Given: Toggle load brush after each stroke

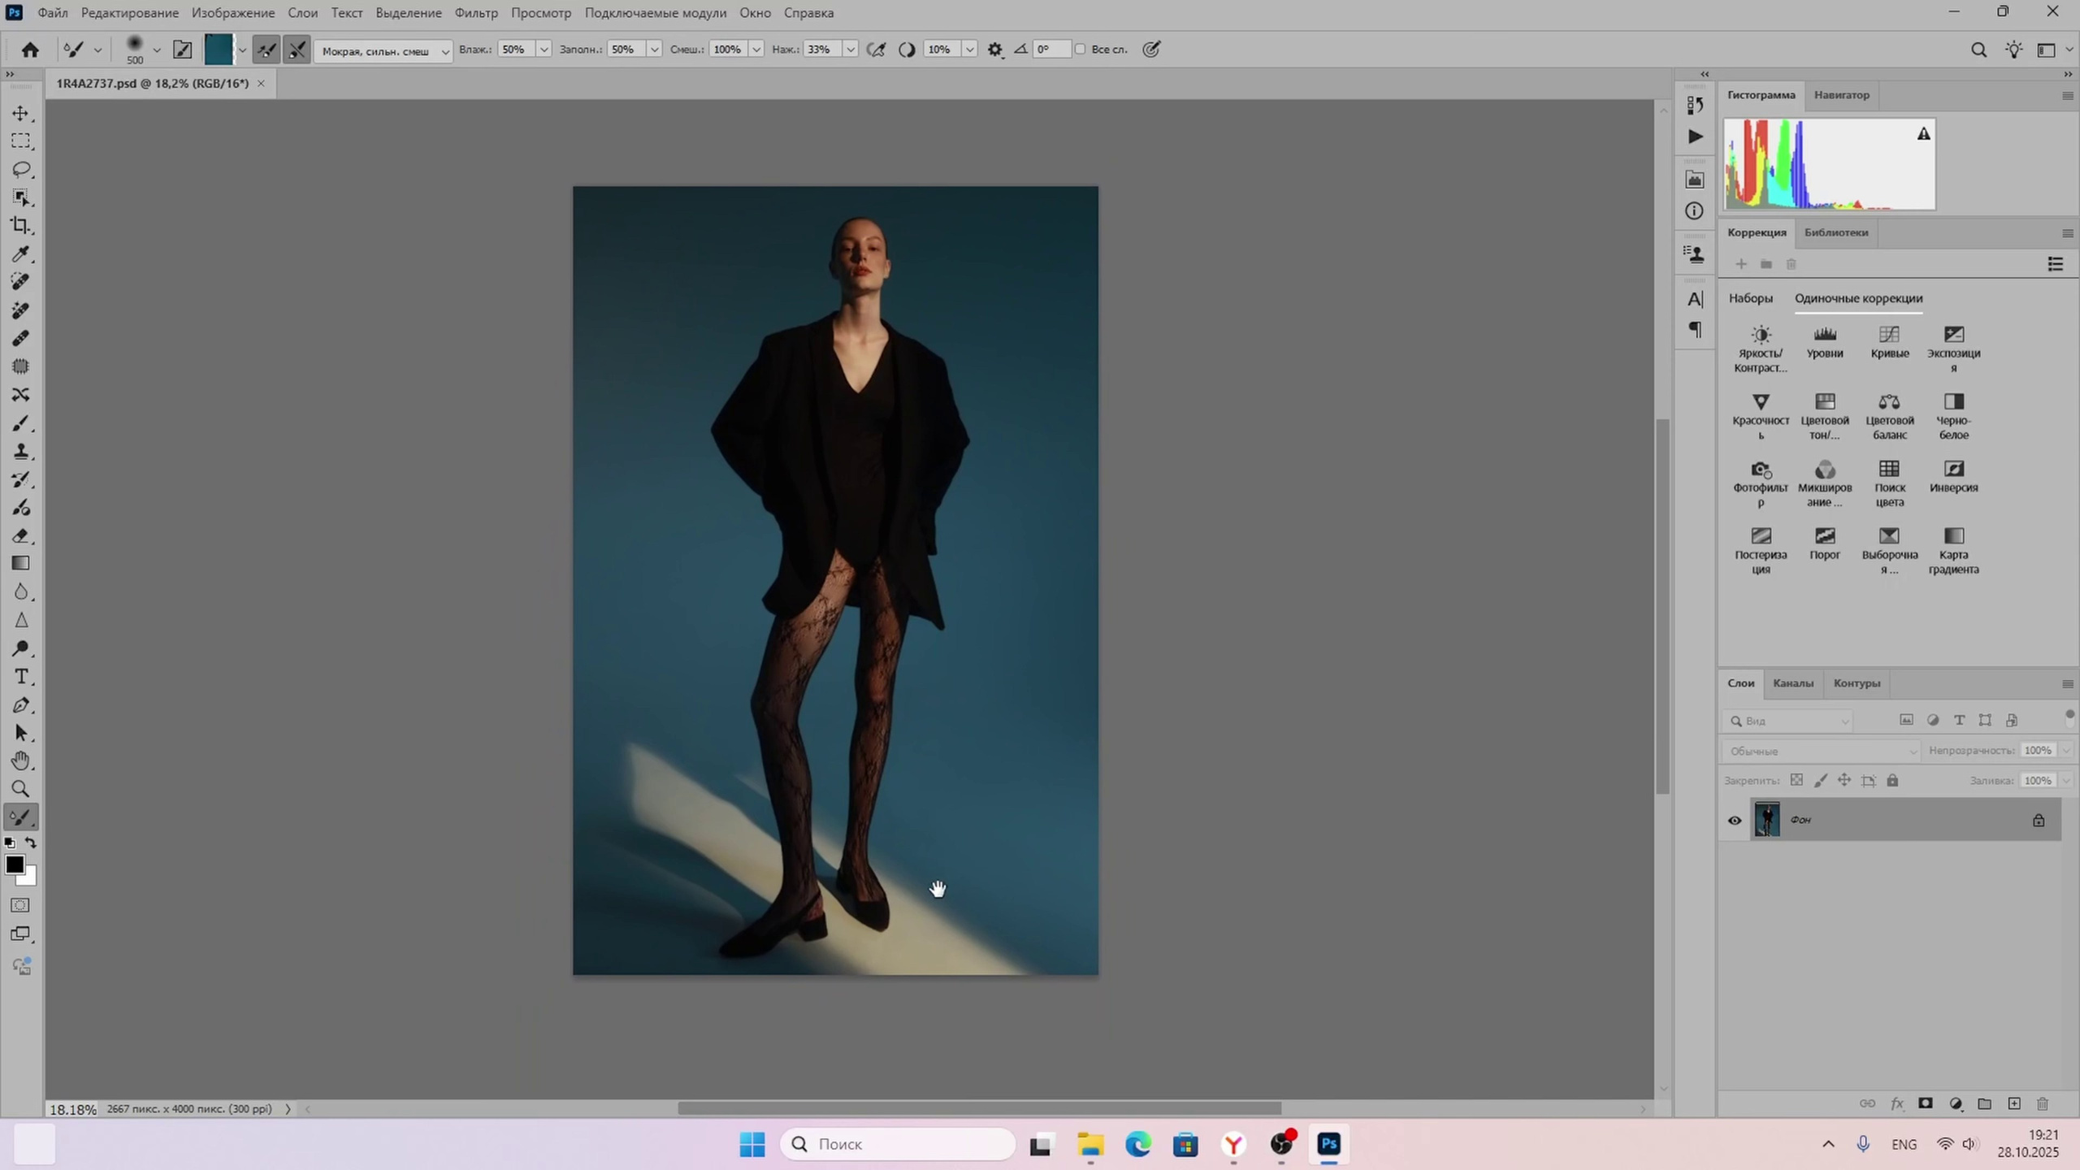Looking at the screenshot, I should pos(266,50).
